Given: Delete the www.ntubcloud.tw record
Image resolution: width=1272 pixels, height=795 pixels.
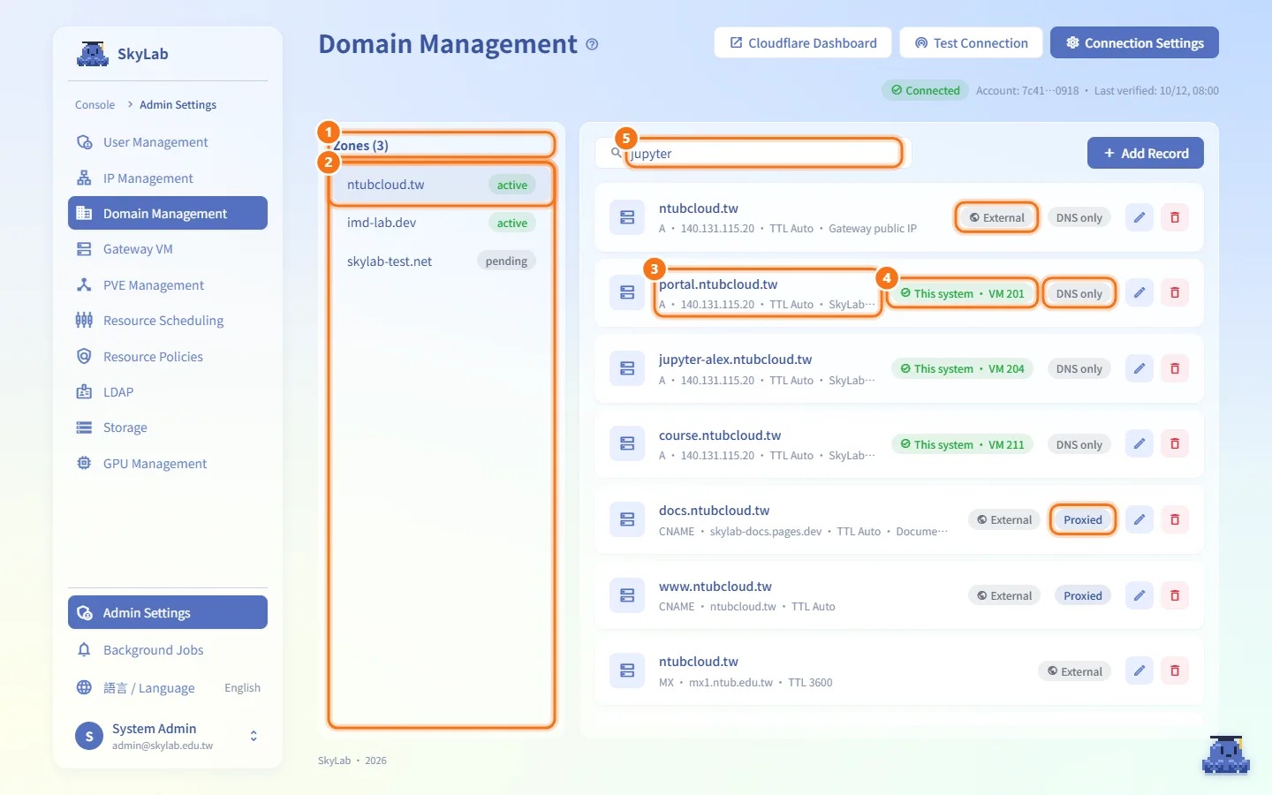Looking at the screenshot, I should tap(1175, 595).
